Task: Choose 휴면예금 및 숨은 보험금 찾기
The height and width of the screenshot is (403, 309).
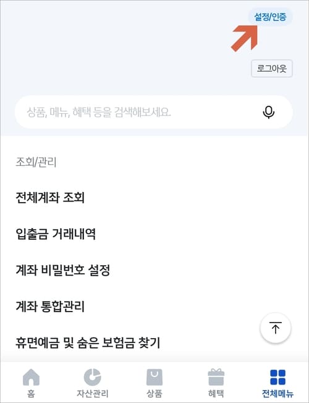Action: coord(88,342)
